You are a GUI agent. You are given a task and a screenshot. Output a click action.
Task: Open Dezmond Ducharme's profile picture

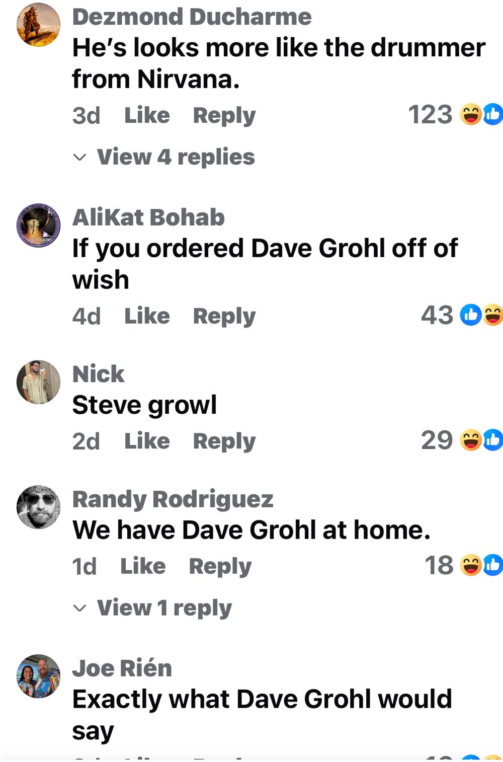coord(39,25)
